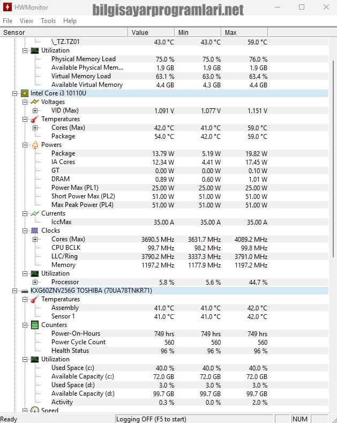The height and width of the screenshot is (423, 337).
Task: Collapse the Clocks group
Action: (x=25, y=231)
